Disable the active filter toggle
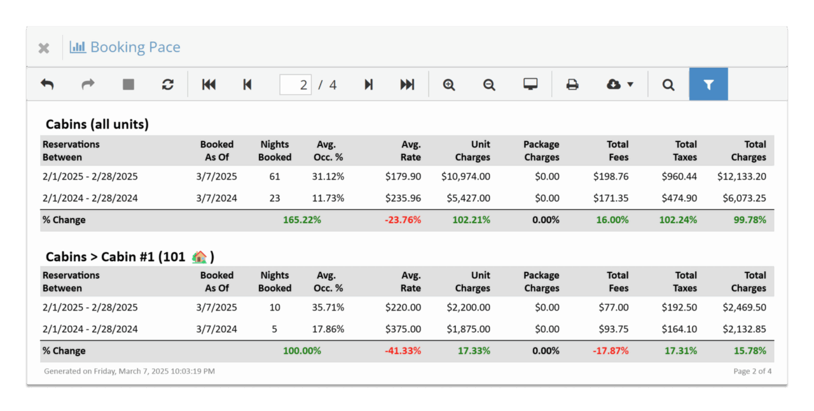This screenshot has width=814, height=411. 708,84
